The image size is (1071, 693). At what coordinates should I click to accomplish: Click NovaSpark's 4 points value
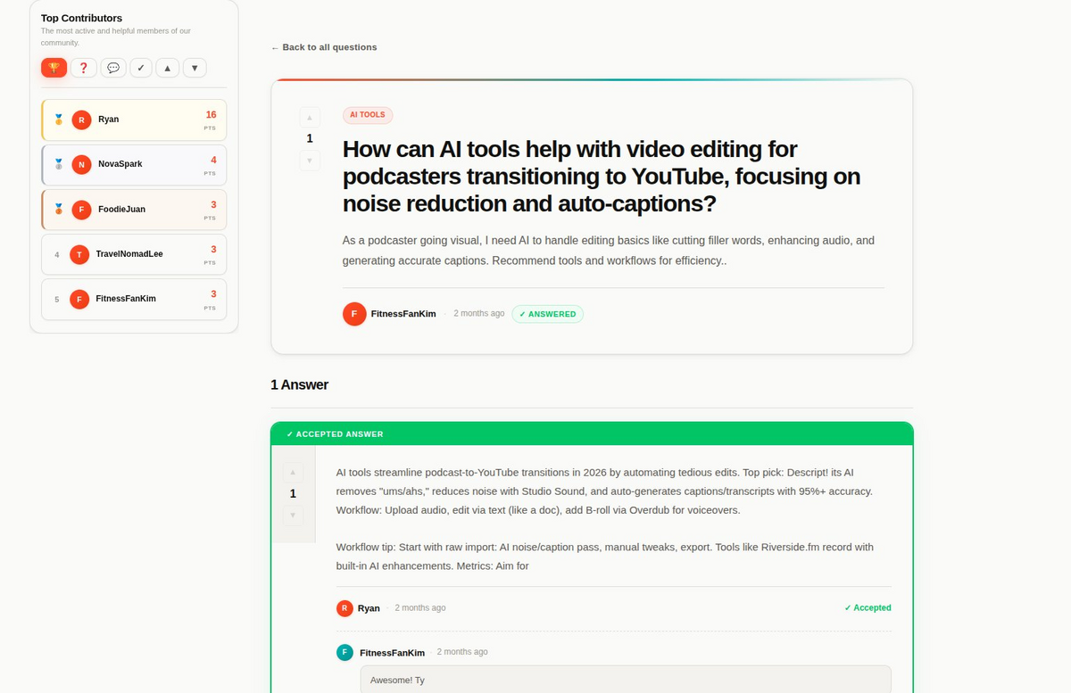coord(213,161)
